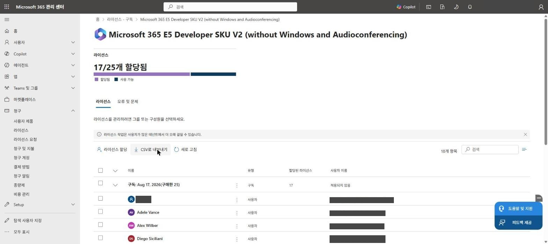Click the dark blue available portion of license bar
The height and width of the screenshot is (244, 548).
(x=213, y=74)
